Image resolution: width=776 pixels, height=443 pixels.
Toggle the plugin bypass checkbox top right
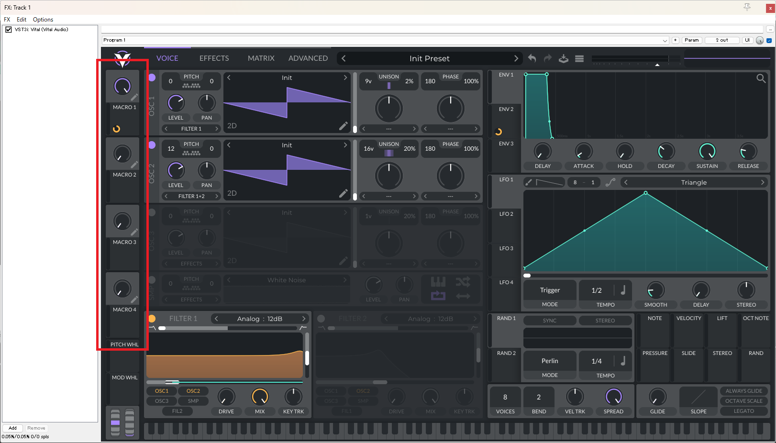tap(769, 40)
